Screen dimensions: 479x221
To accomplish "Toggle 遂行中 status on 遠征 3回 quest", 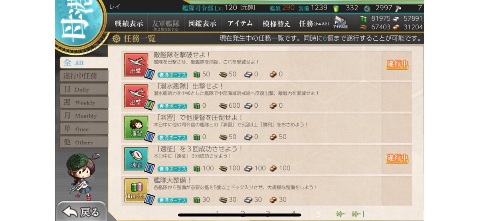I will pos(397,158).
